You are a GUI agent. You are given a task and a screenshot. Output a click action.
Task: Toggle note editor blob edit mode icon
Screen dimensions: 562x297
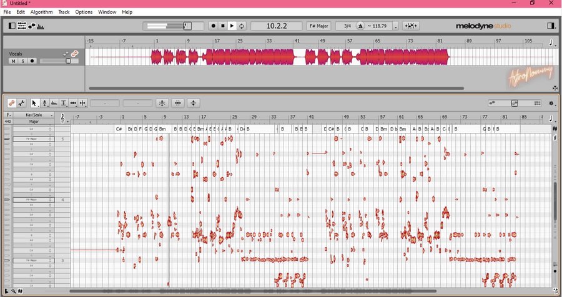click(x=12, y=103)
